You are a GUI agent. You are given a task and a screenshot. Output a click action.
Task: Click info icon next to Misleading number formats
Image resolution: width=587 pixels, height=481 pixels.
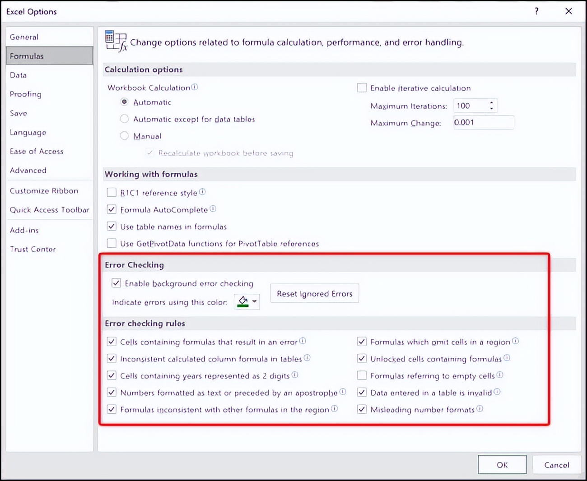click(x=480, y=409)
